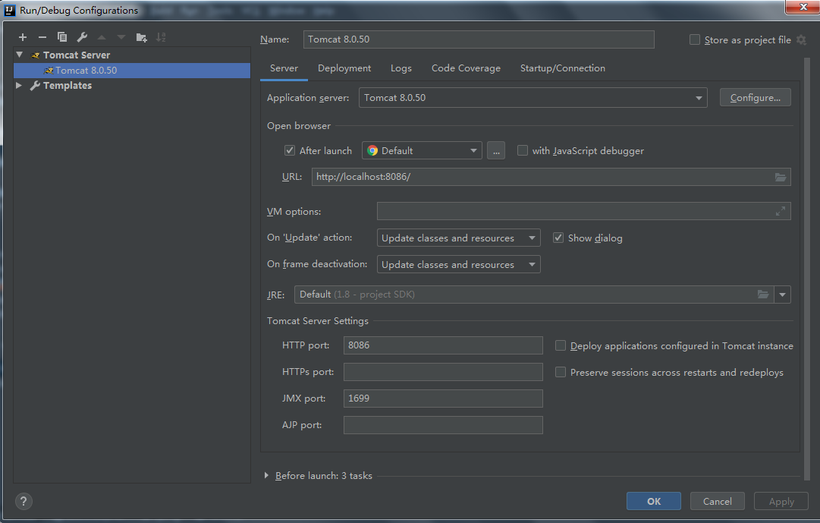Click the HTTPs port field
Viewport: 820px width, 523px height.
443,372
